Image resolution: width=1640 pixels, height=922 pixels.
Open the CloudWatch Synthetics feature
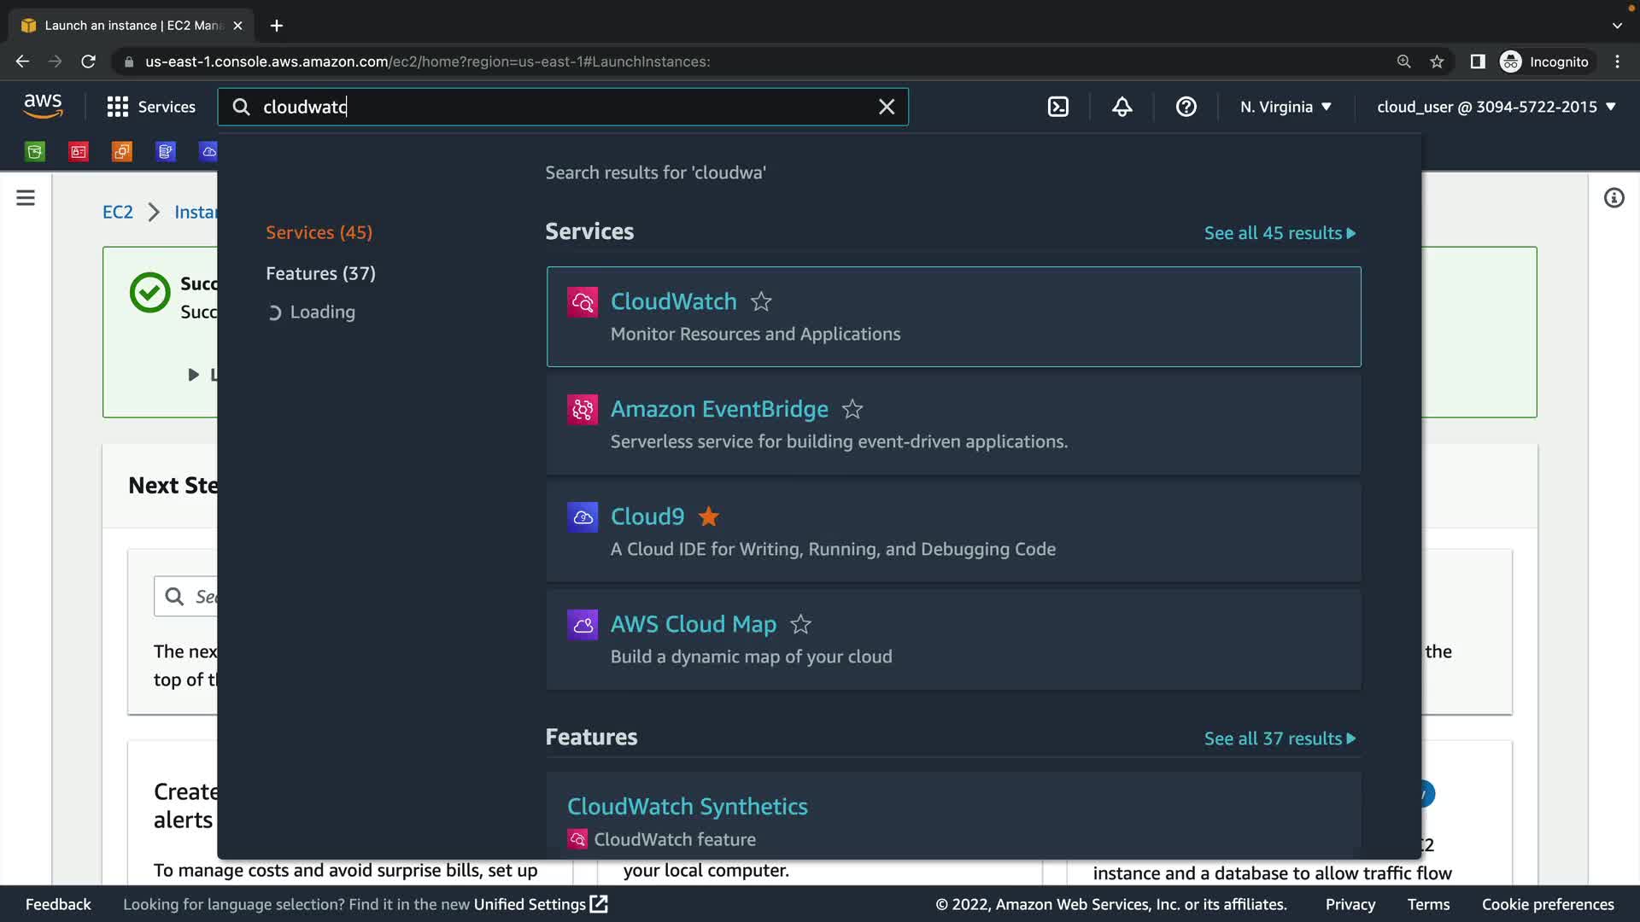[687, 806]
